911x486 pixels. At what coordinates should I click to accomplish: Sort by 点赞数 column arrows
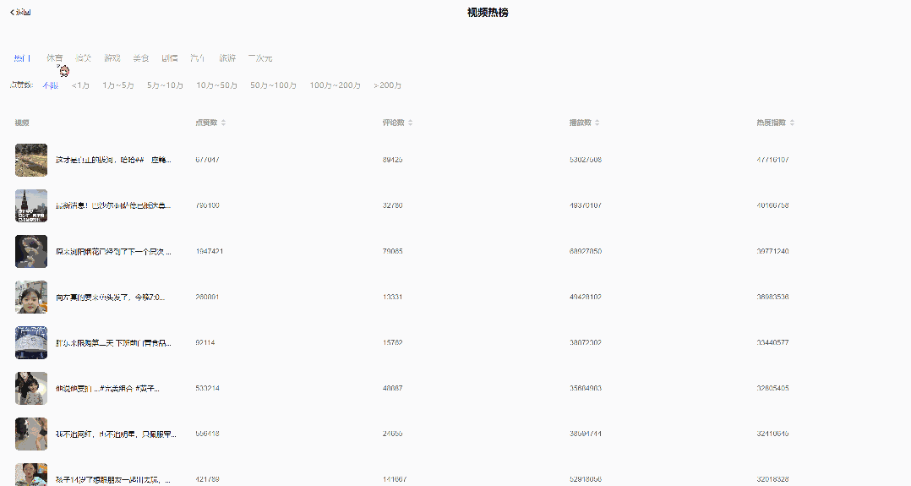pyautogui.click(x=223, y=123)
